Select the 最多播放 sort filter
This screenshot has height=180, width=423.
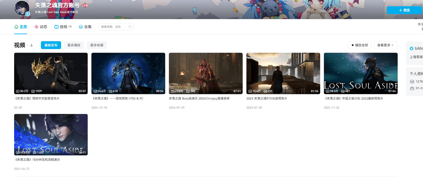click(74, 45)
